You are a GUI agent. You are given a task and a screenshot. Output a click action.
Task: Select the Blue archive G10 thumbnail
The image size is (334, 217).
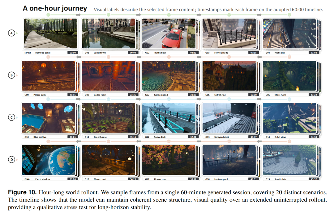point(48,118)
